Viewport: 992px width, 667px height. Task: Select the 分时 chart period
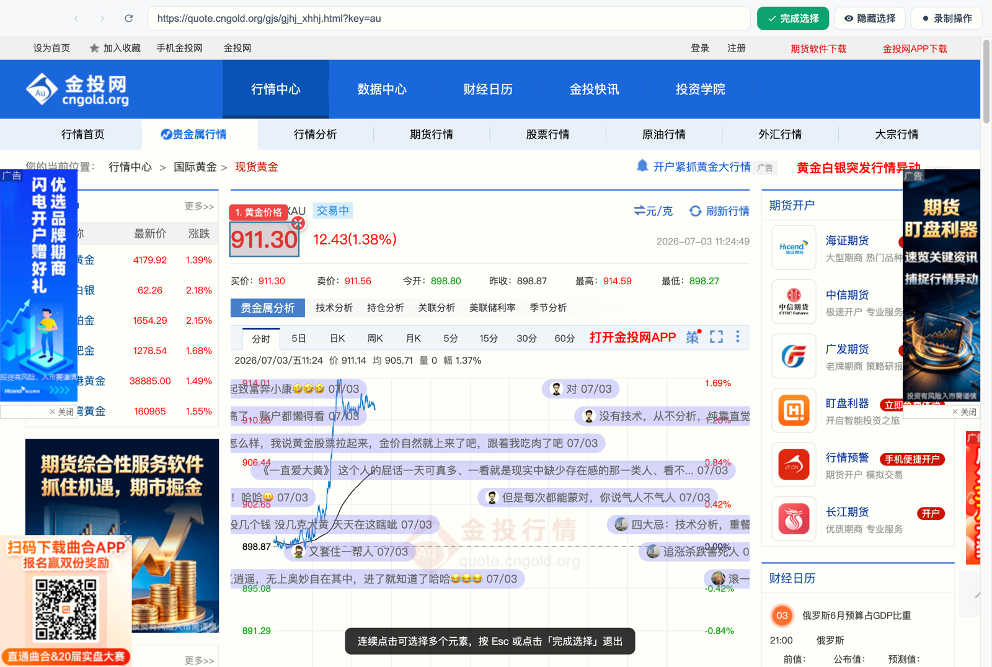click(x=261, y=339)
